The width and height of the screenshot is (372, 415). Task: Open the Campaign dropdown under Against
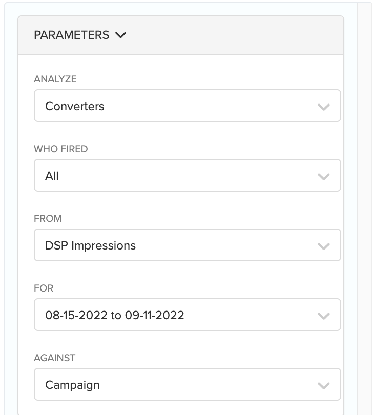187,385
